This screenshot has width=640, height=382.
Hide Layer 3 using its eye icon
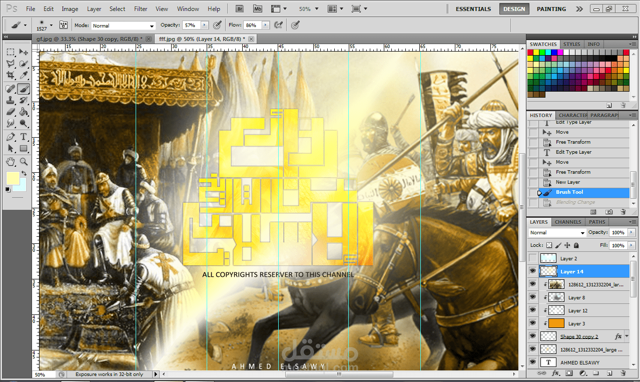pos(532,323)
